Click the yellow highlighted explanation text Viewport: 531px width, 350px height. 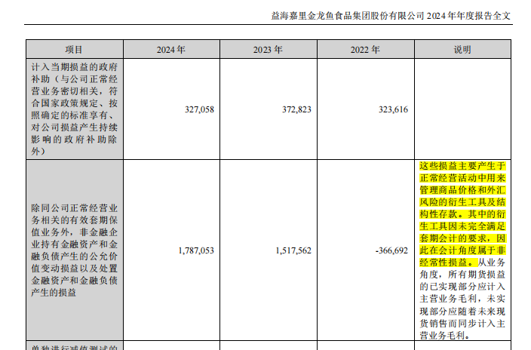tap(462, 213)
